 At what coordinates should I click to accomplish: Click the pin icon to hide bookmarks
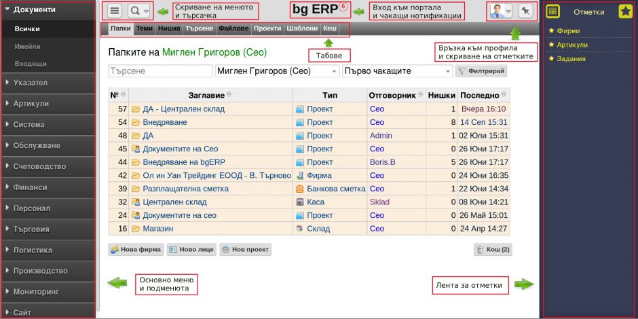coord(525,11)
